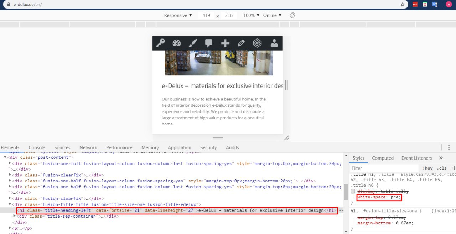
Task: Open the Audits tab
Action: pos(233,147)
